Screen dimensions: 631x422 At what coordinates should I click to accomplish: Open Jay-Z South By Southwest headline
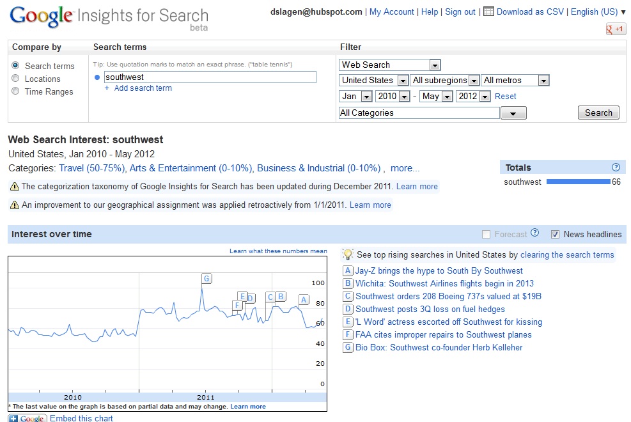(439, 270)
